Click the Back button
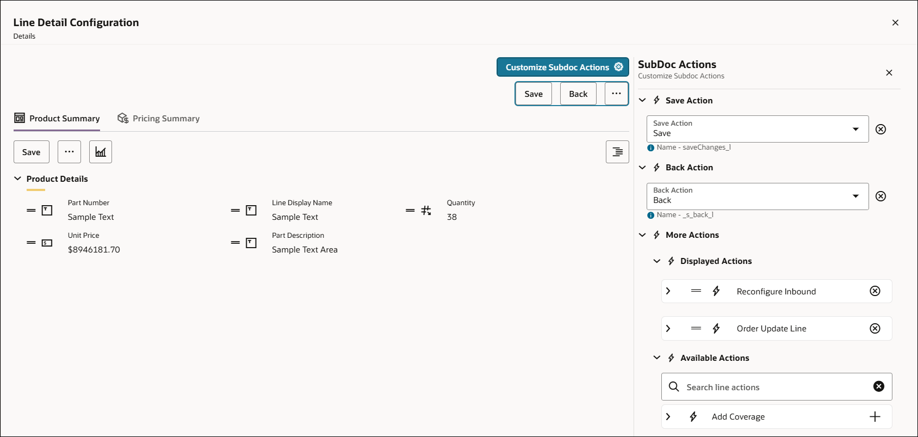This screenshot has height=437, width=918. [x=578, y=94]
